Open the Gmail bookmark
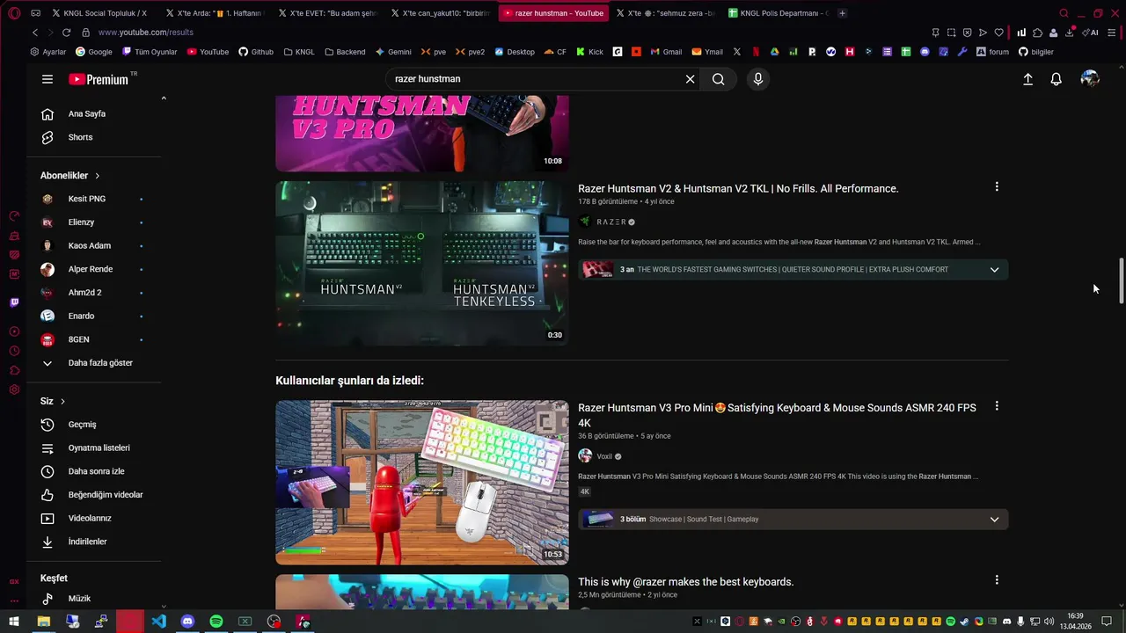Image resolution: width=1126 pixels, height=633 pixels. click(x=666, y=52)
